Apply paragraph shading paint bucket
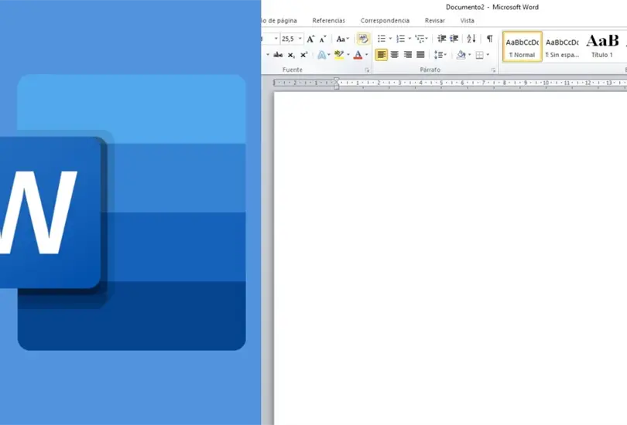627x425 pixels. [461, 55]
